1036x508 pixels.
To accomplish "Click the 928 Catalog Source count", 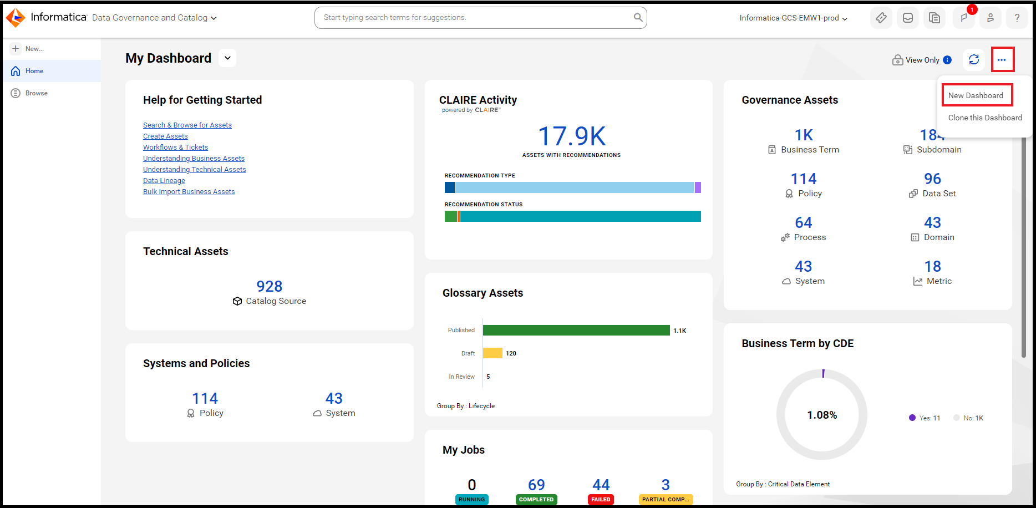I will coord(270,286).
